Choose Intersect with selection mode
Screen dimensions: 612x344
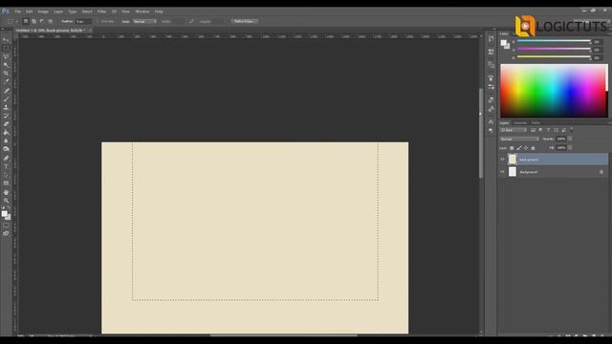click(51, 21)
